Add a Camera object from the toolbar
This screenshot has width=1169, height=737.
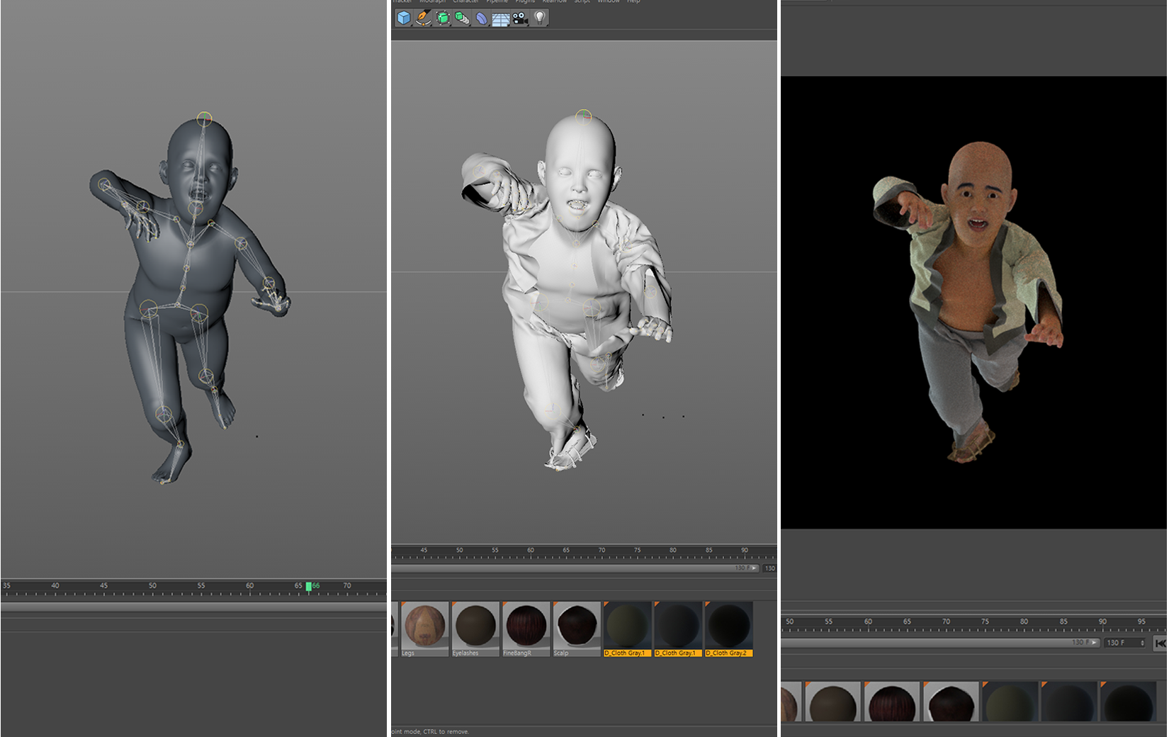pos(520,18)
